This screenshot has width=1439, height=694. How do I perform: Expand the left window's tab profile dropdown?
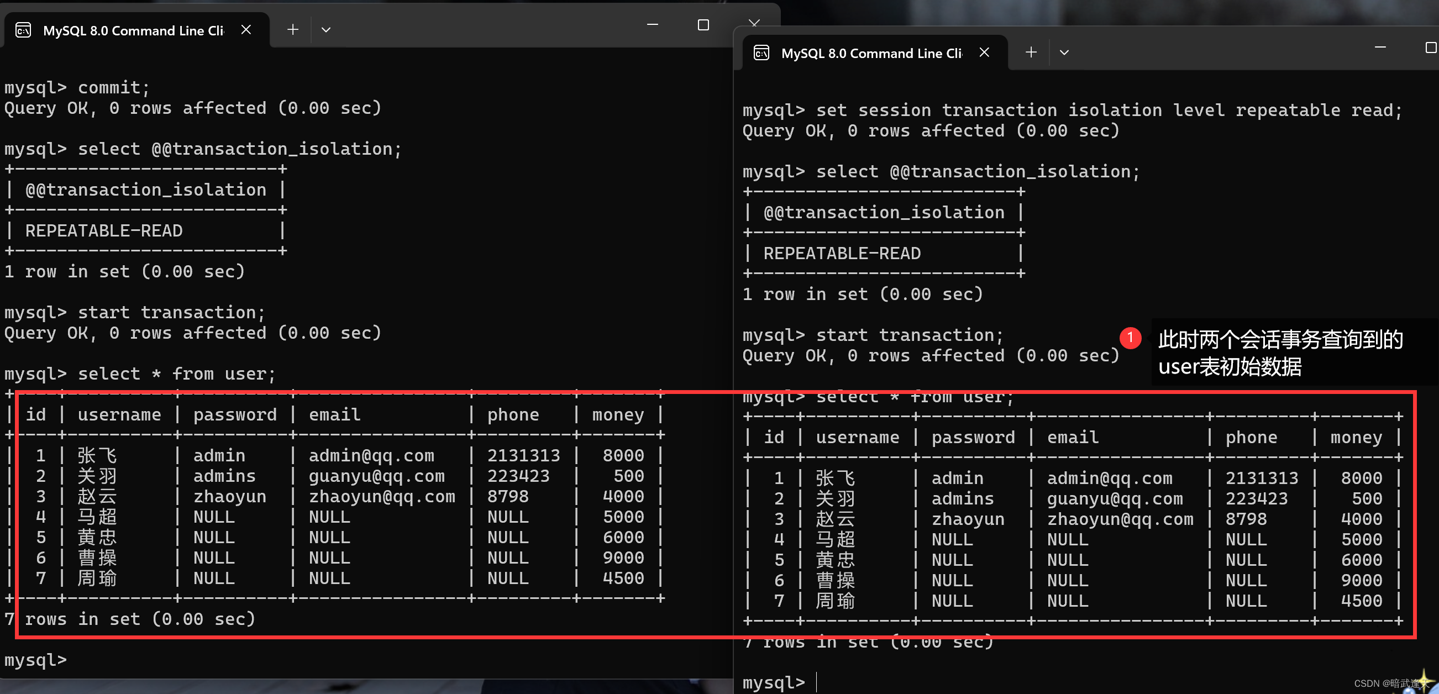[x=326, y=30]
